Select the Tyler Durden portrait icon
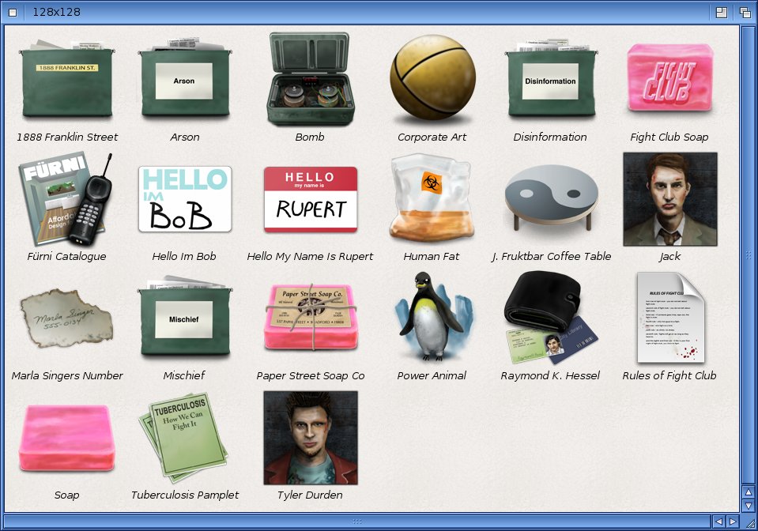Image resolution: width=758 pixels, height=531 pixels. point(311,438)
